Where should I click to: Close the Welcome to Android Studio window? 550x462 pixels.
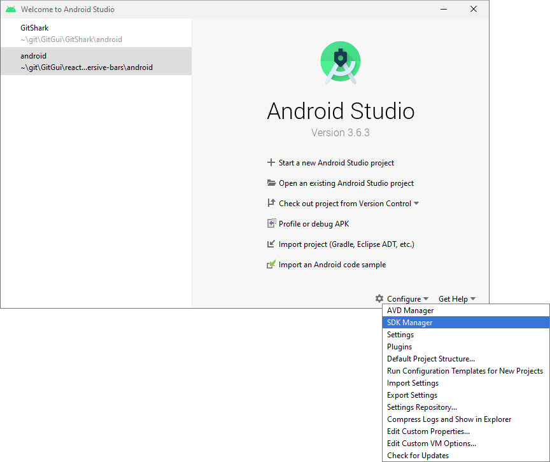tap(474, 9)
